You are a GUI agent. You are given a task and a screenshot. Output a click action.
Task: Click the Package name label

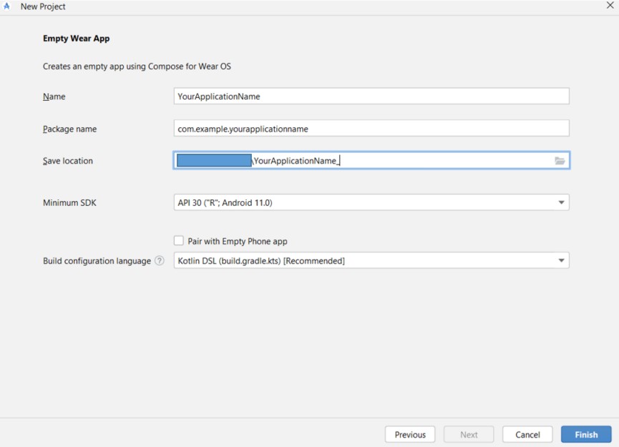point(69,129)
